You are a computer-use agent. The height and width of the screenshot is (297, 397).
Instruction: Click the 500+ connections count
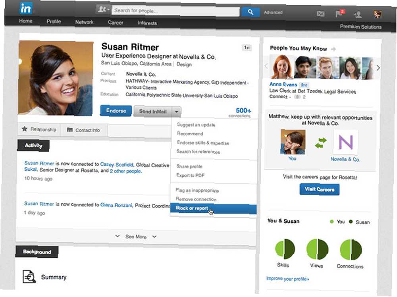pos(243,110)
